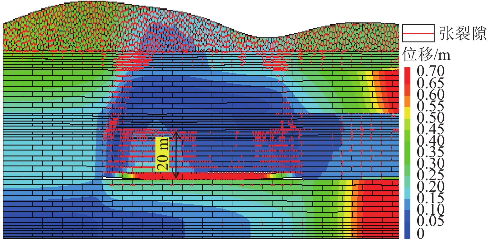Click the 0 value at the color scale bottom
Screen dimensions: 490x244
pos(420,233)
